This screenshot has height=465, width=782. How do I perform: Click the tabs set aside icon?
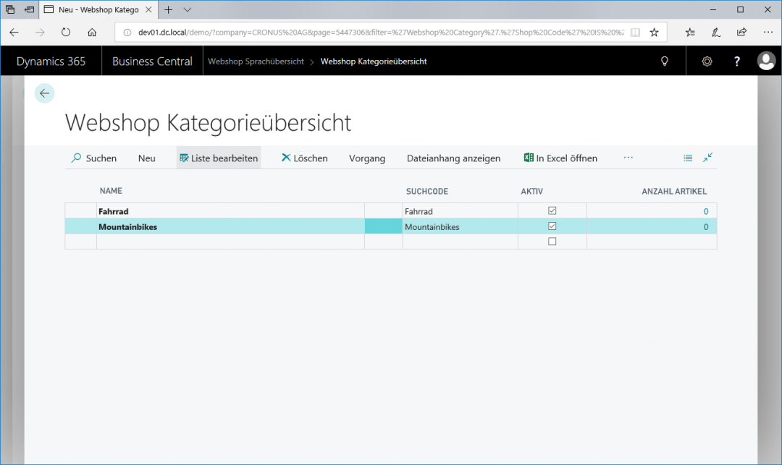pos(10,9)
